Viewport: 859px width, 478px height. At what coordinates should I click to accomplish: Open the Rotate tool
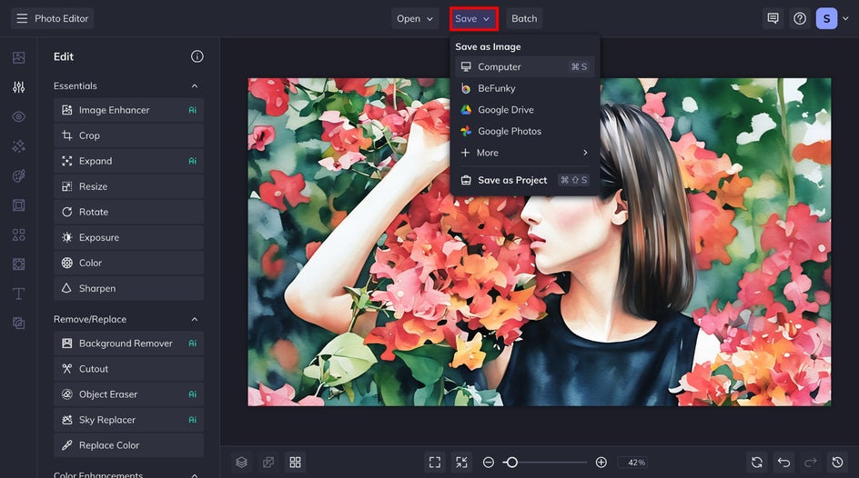click(x=128, y=212)
